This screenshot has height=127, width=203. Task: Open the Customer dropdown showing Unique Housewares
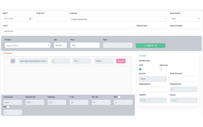click(118, 19)
